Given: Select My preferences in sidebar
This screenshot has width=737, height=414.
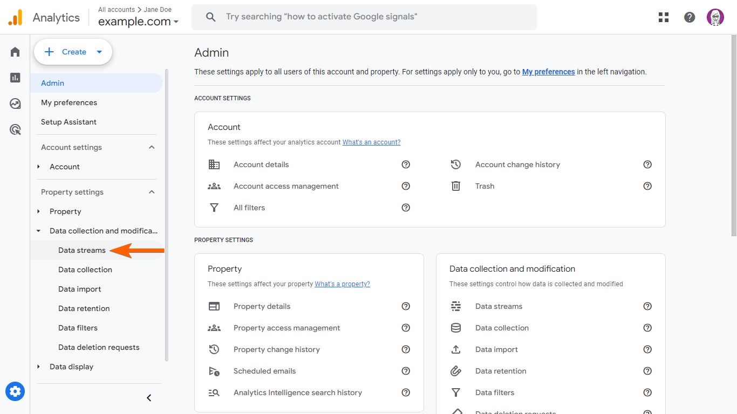Looking at the screenshot, I should tap(69, 102).
